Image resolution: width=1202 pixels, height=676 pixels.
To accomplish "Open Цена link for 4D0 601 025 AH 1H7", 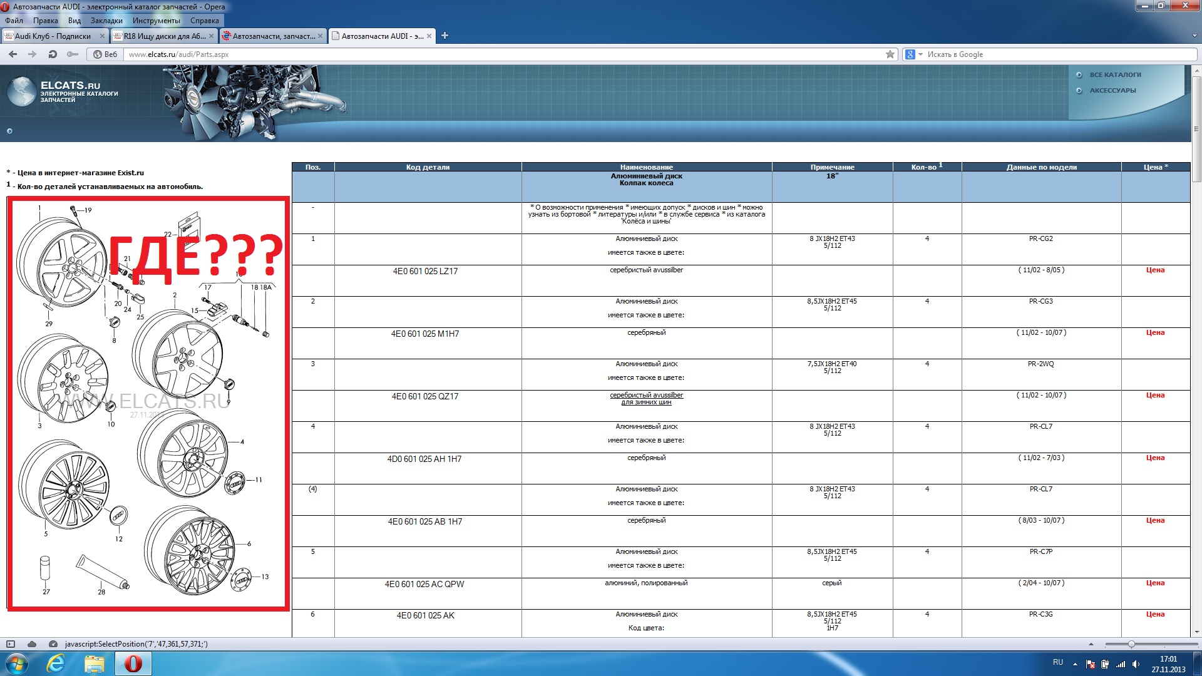I will (x=1155, y=458).
